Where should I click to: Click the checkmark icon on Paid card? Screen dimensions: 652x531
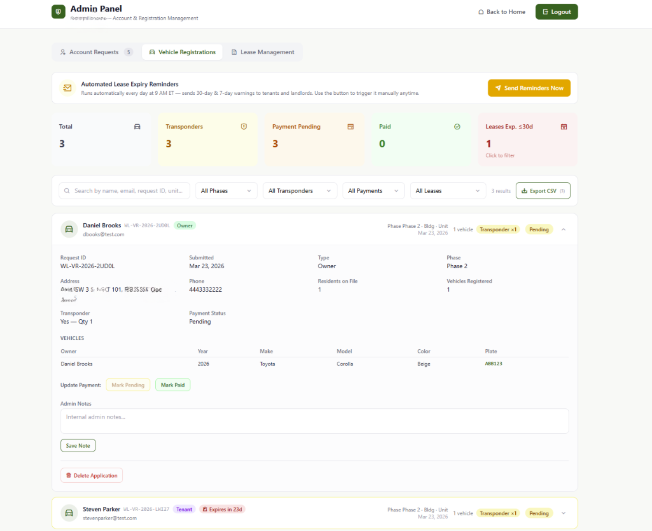pos(457,127)
